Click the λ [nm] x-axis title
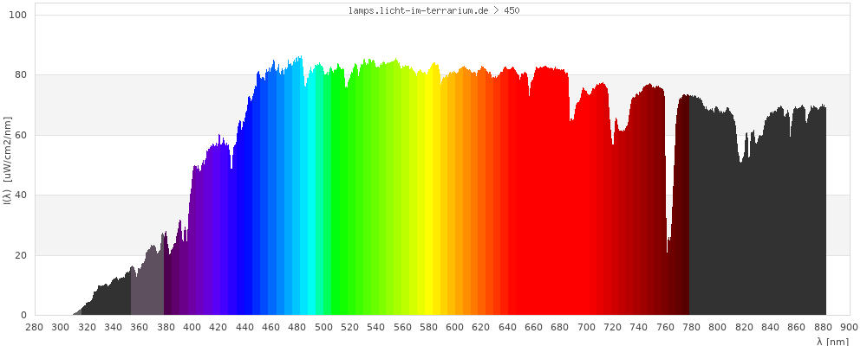The height and width of the screenshot is (346, 867). [832, 341]
